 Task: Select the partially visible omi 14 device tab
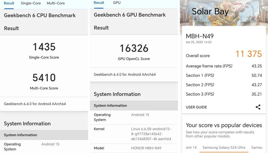click(x=191, y=148)
